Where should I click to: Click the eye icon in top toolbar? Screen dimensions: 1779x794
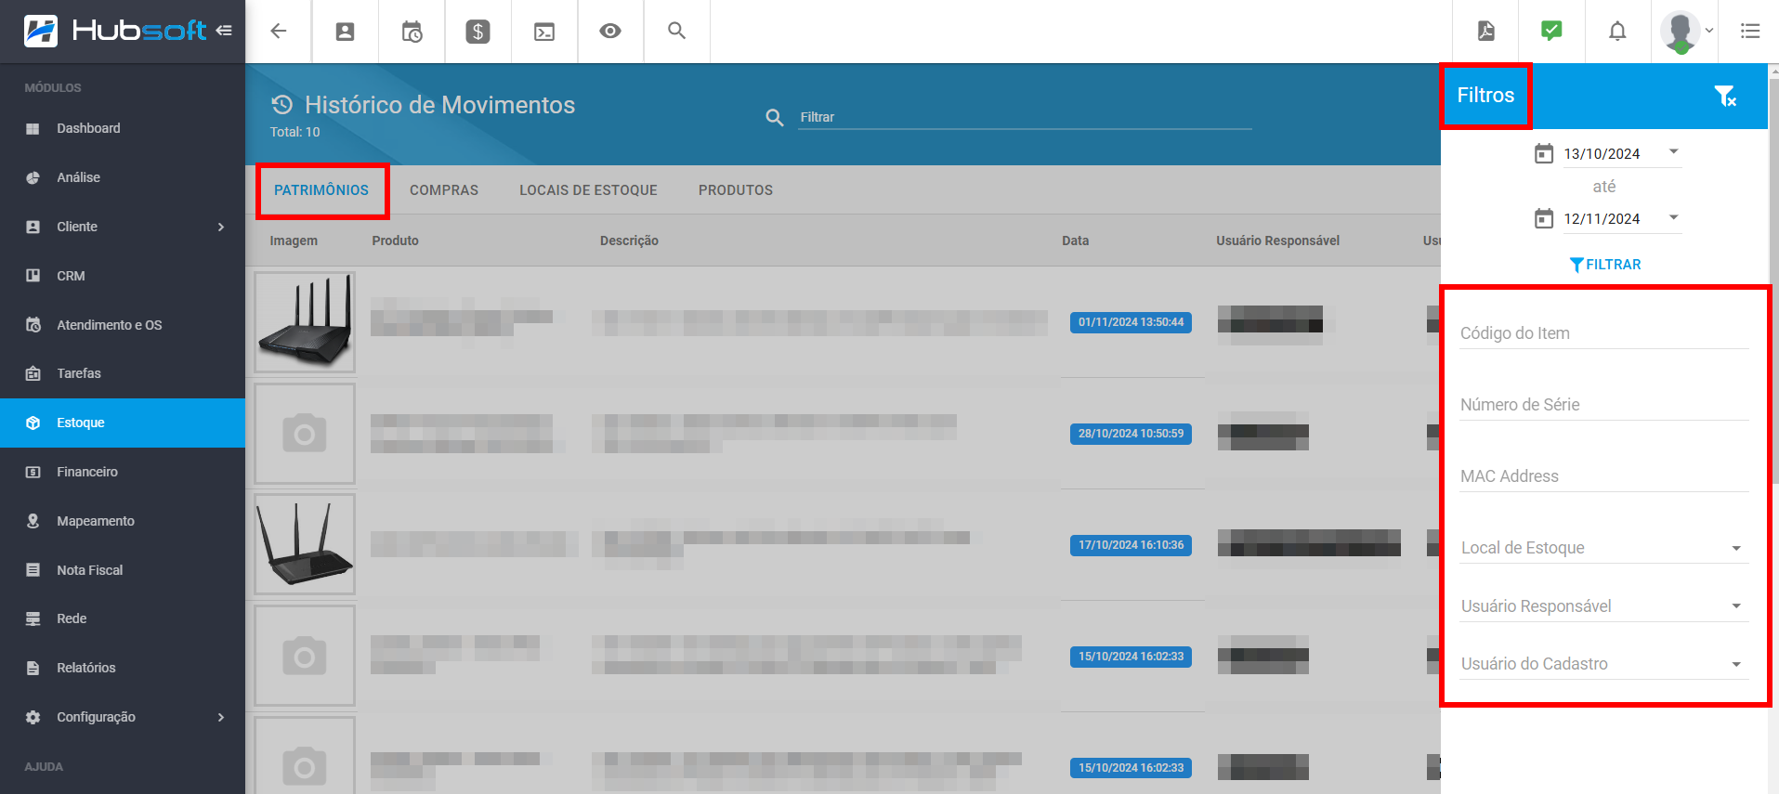[x=610, y=32]
